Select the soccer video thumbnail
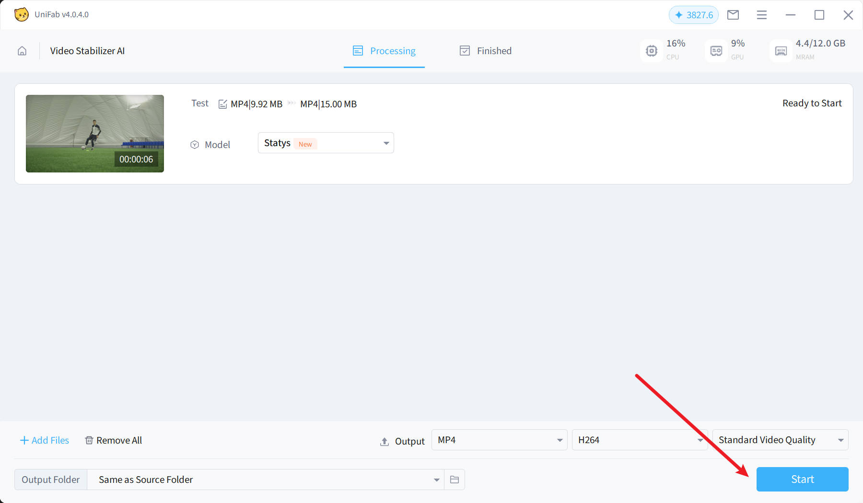This screenshot has width=863, height=503. (x=95, y=134)
